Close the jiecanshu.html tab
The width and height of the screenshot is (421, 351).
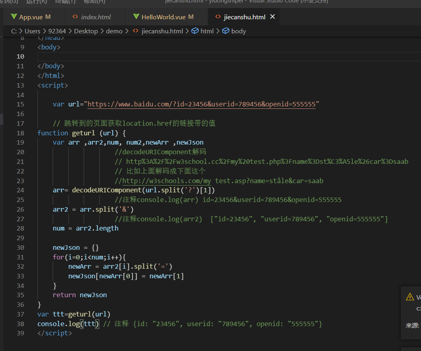[x=272, y=17]
